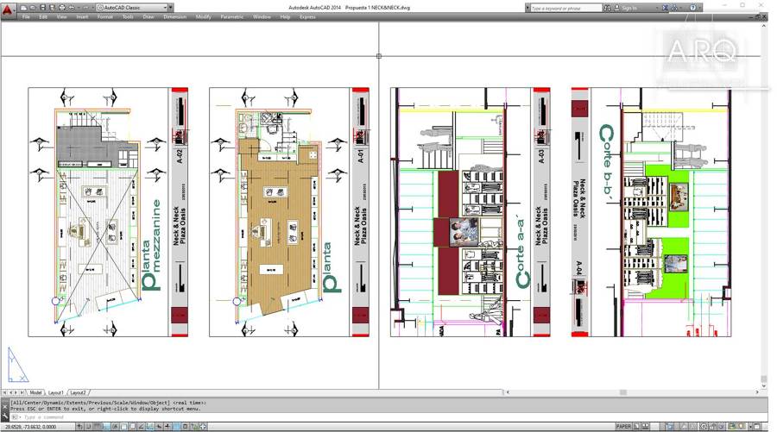Open the Help menu

click(285, 17)
